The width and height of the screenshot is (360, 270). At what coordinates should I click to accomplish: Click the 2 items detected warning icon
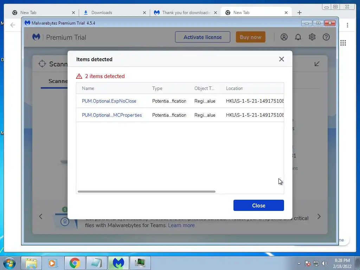(x=79, y=76)
